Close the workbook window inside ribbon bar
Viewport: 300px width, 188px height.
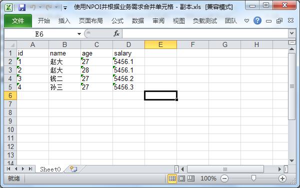pos(290,20)
